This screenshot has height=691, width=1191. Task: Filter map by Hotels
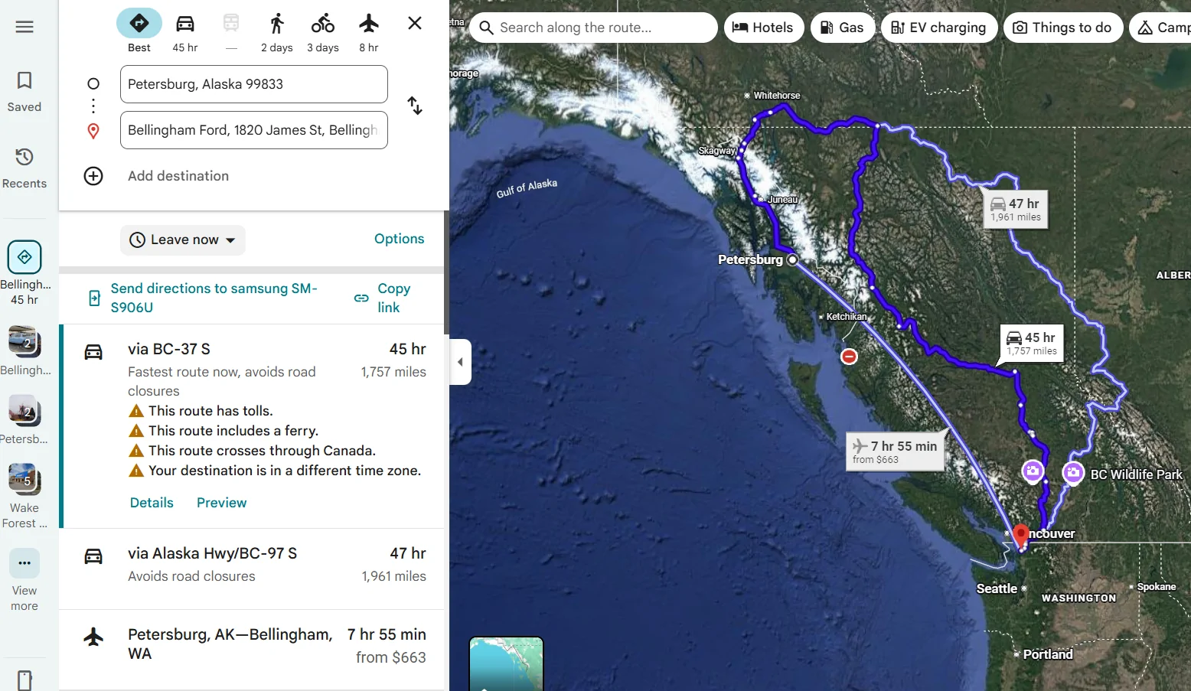[x=763, y=28]
